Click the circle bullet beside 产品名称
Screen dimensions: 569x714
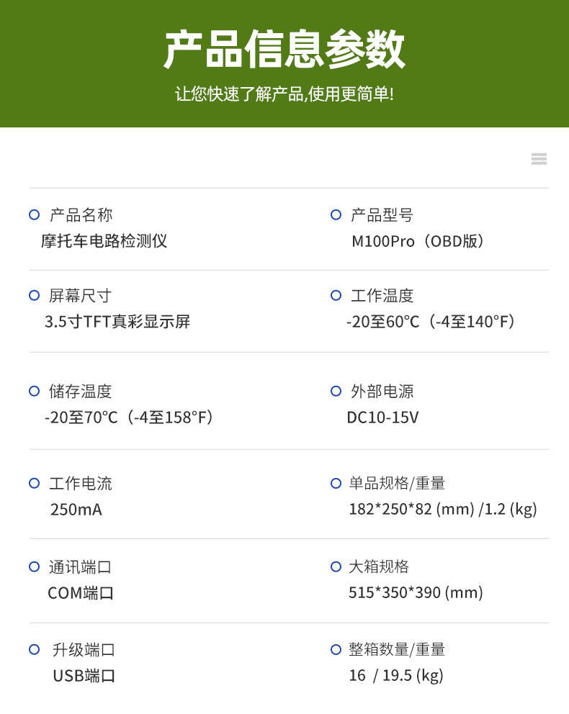pyautogui.click(x=34, y=214)
